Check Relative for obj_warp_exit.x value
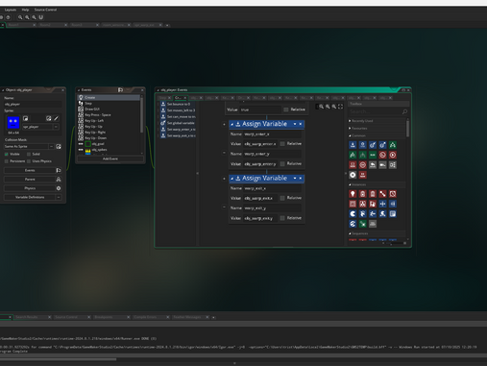This screenshot has height=366, width=487. point(282,198)
